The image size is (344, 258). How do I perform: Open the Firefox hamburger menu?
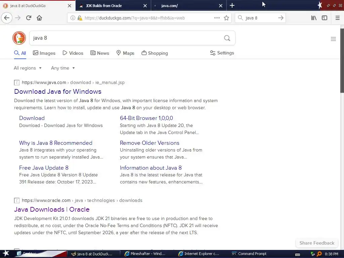coord(337,18)
